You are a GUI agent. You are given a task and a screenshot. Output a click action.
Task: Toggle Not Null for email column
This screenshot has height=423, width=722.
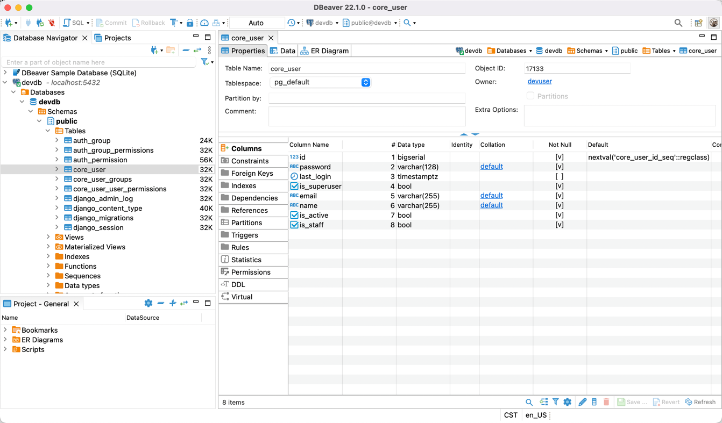560,196
